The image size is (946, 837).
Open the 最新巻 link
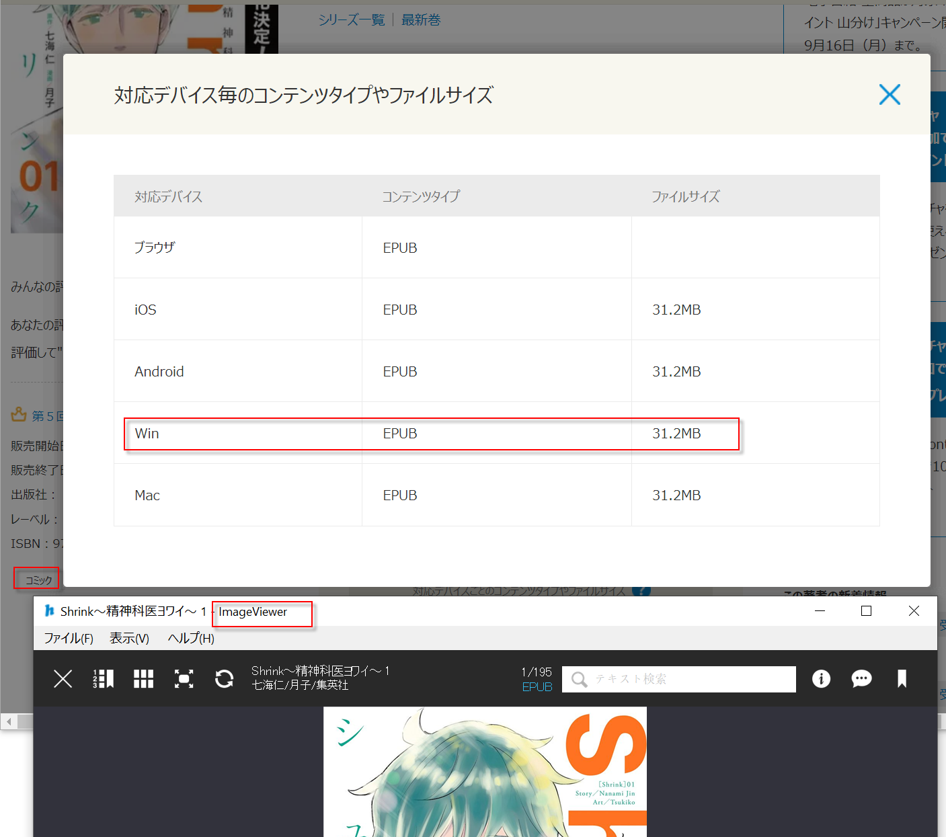coord(421,20)
